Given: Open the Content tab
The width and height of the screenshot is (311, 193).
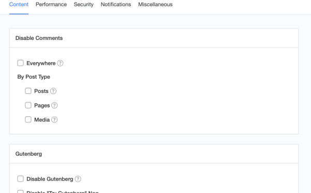Looking at the screenshot, I should click(19, 4).
